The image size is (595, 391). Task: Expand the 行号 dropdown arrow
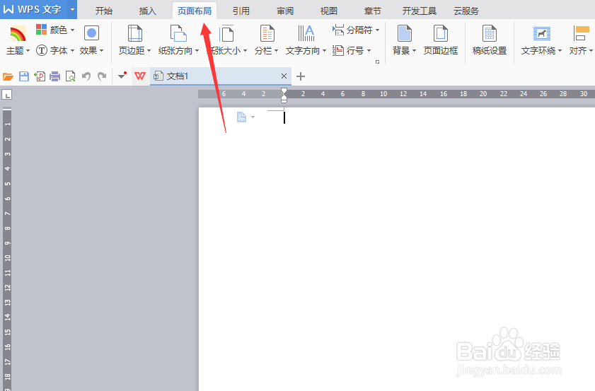[369, 50]
